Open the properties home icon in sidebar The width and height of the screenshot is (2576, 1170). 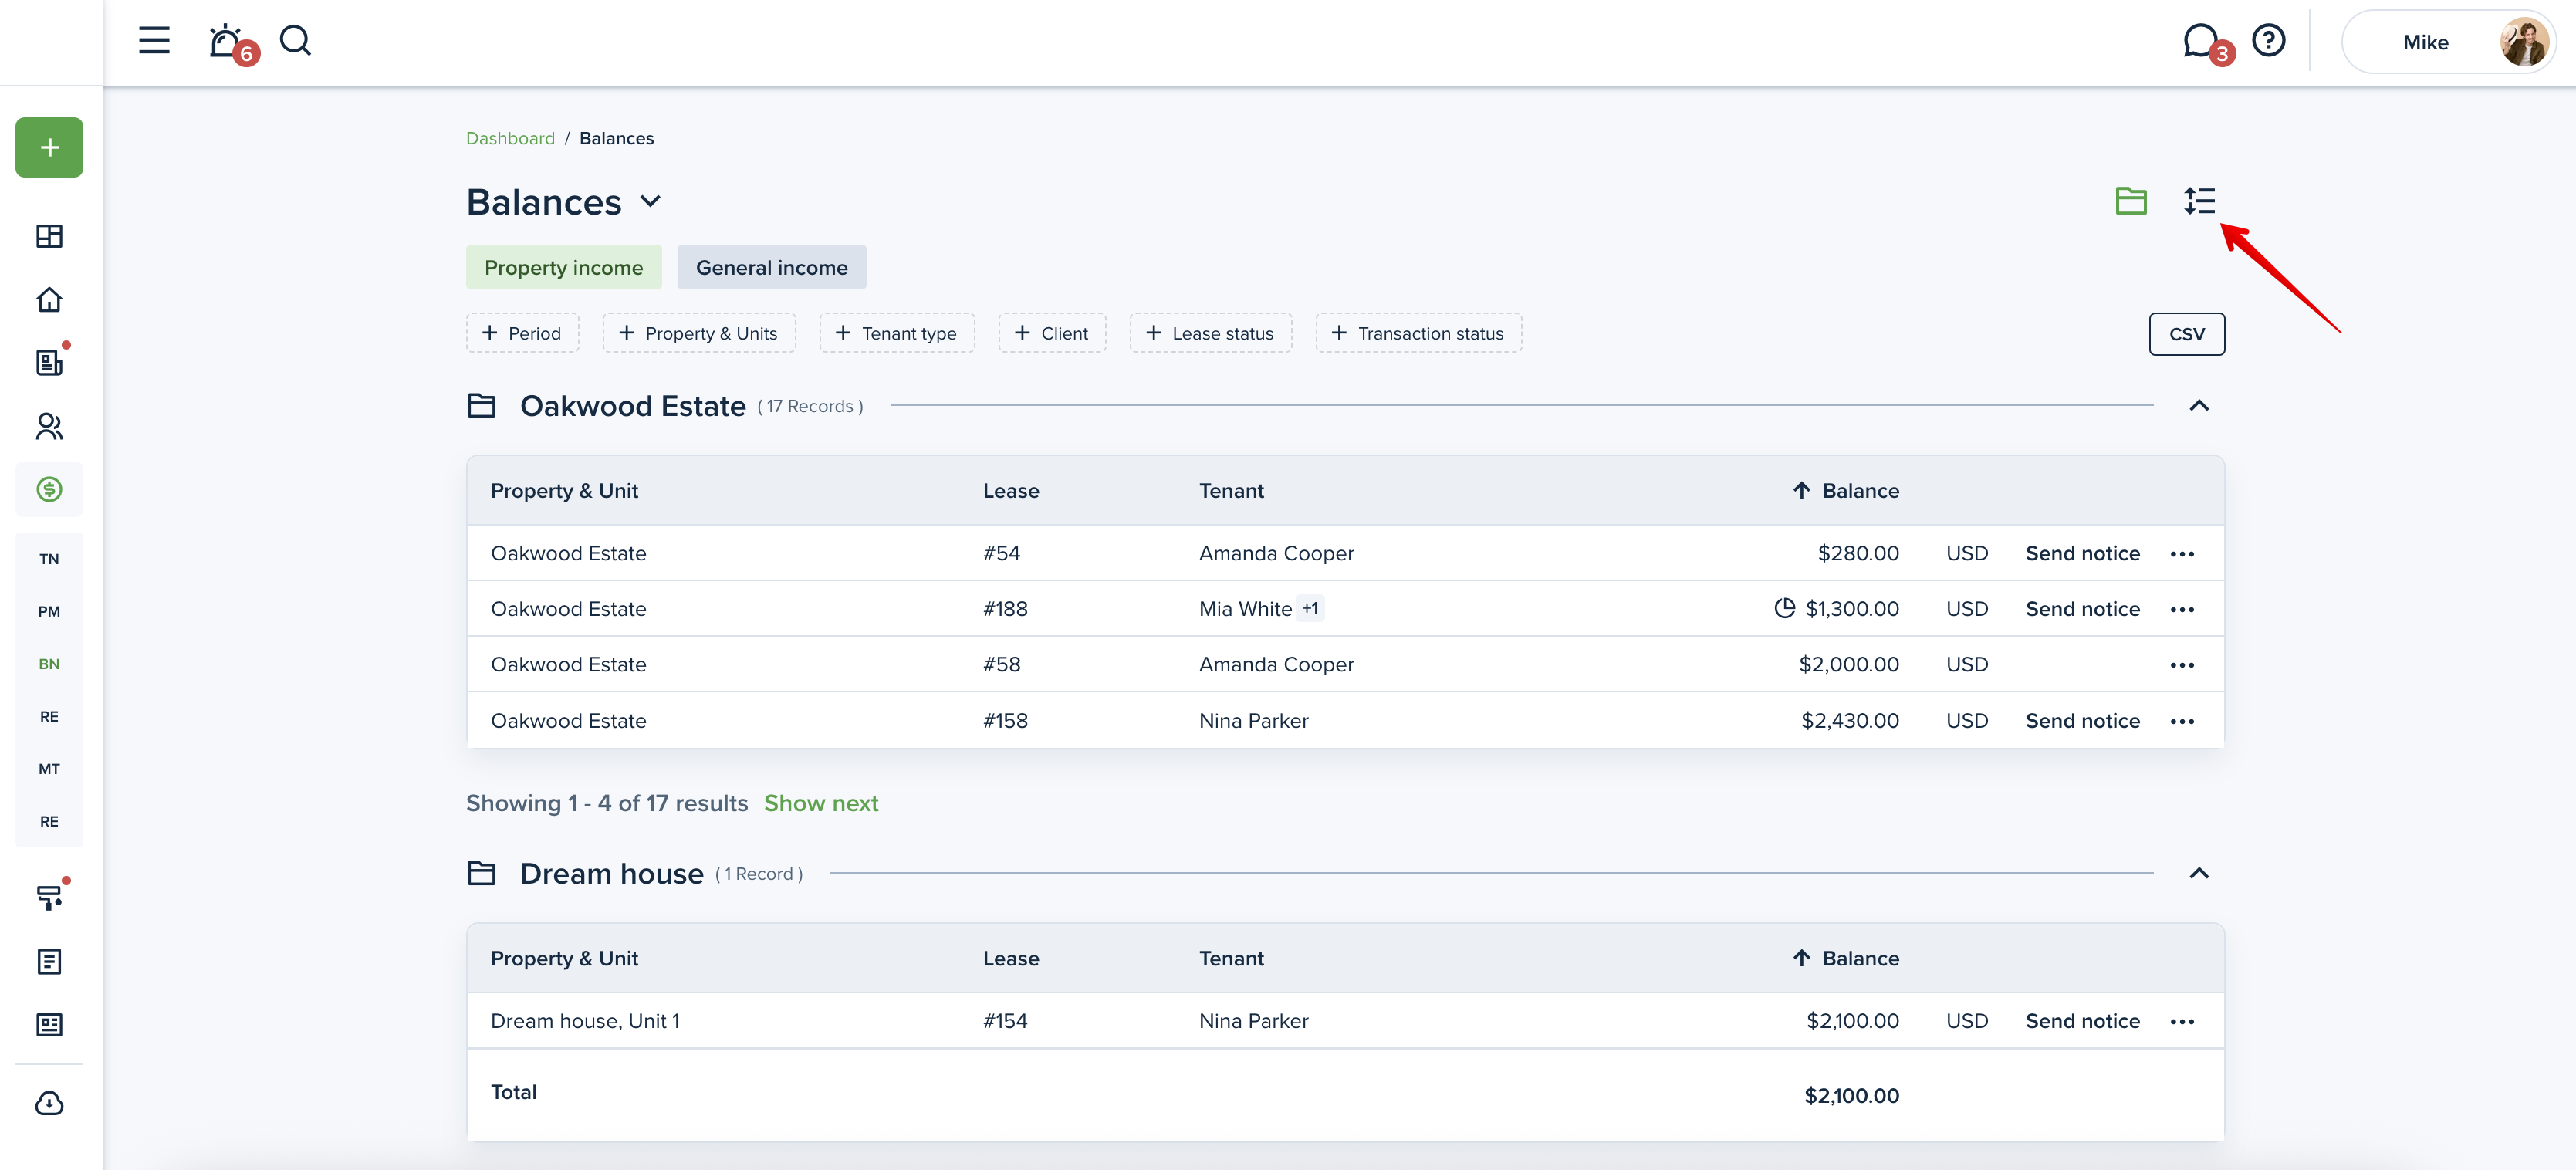click(49, 299)
